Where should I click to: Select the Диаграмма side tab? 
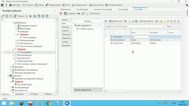tap(66, 46)
